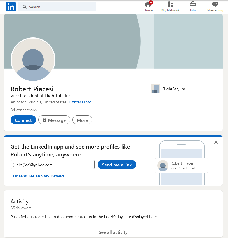Click the Connect button
The image size is (228, 238).
pos(23,120)
